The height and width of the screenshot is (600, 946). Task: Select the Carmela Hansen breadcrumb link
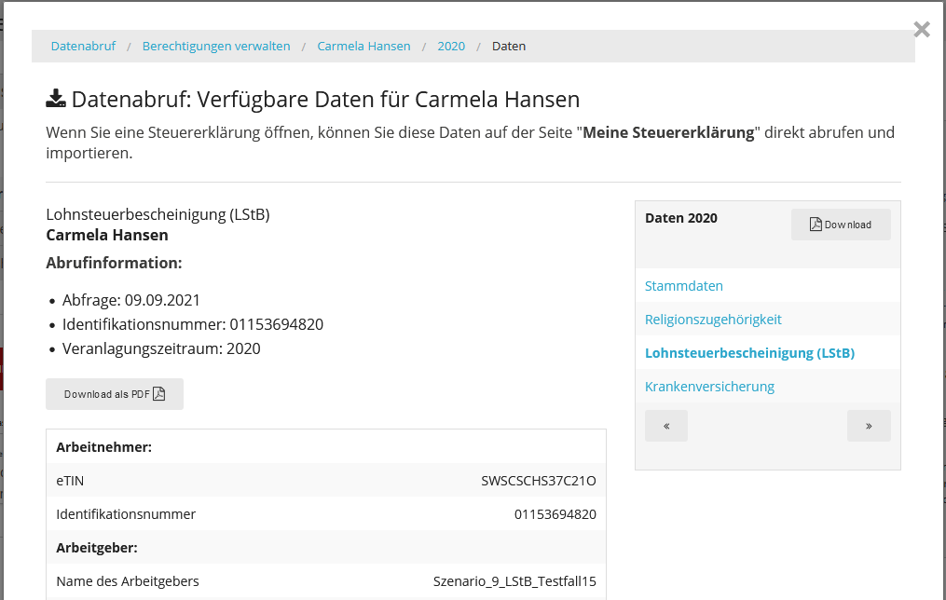pos(363,46)
